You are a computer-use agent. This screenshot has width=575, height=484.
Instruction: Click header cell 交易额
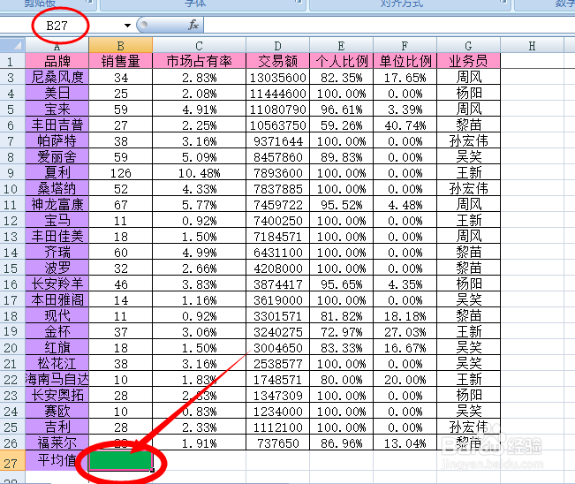point(277,61)
